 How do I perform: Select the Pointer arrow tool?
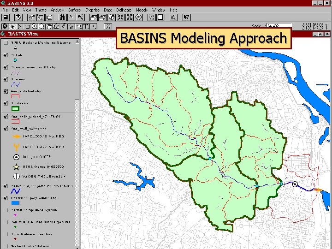click(x=12, y=26)
